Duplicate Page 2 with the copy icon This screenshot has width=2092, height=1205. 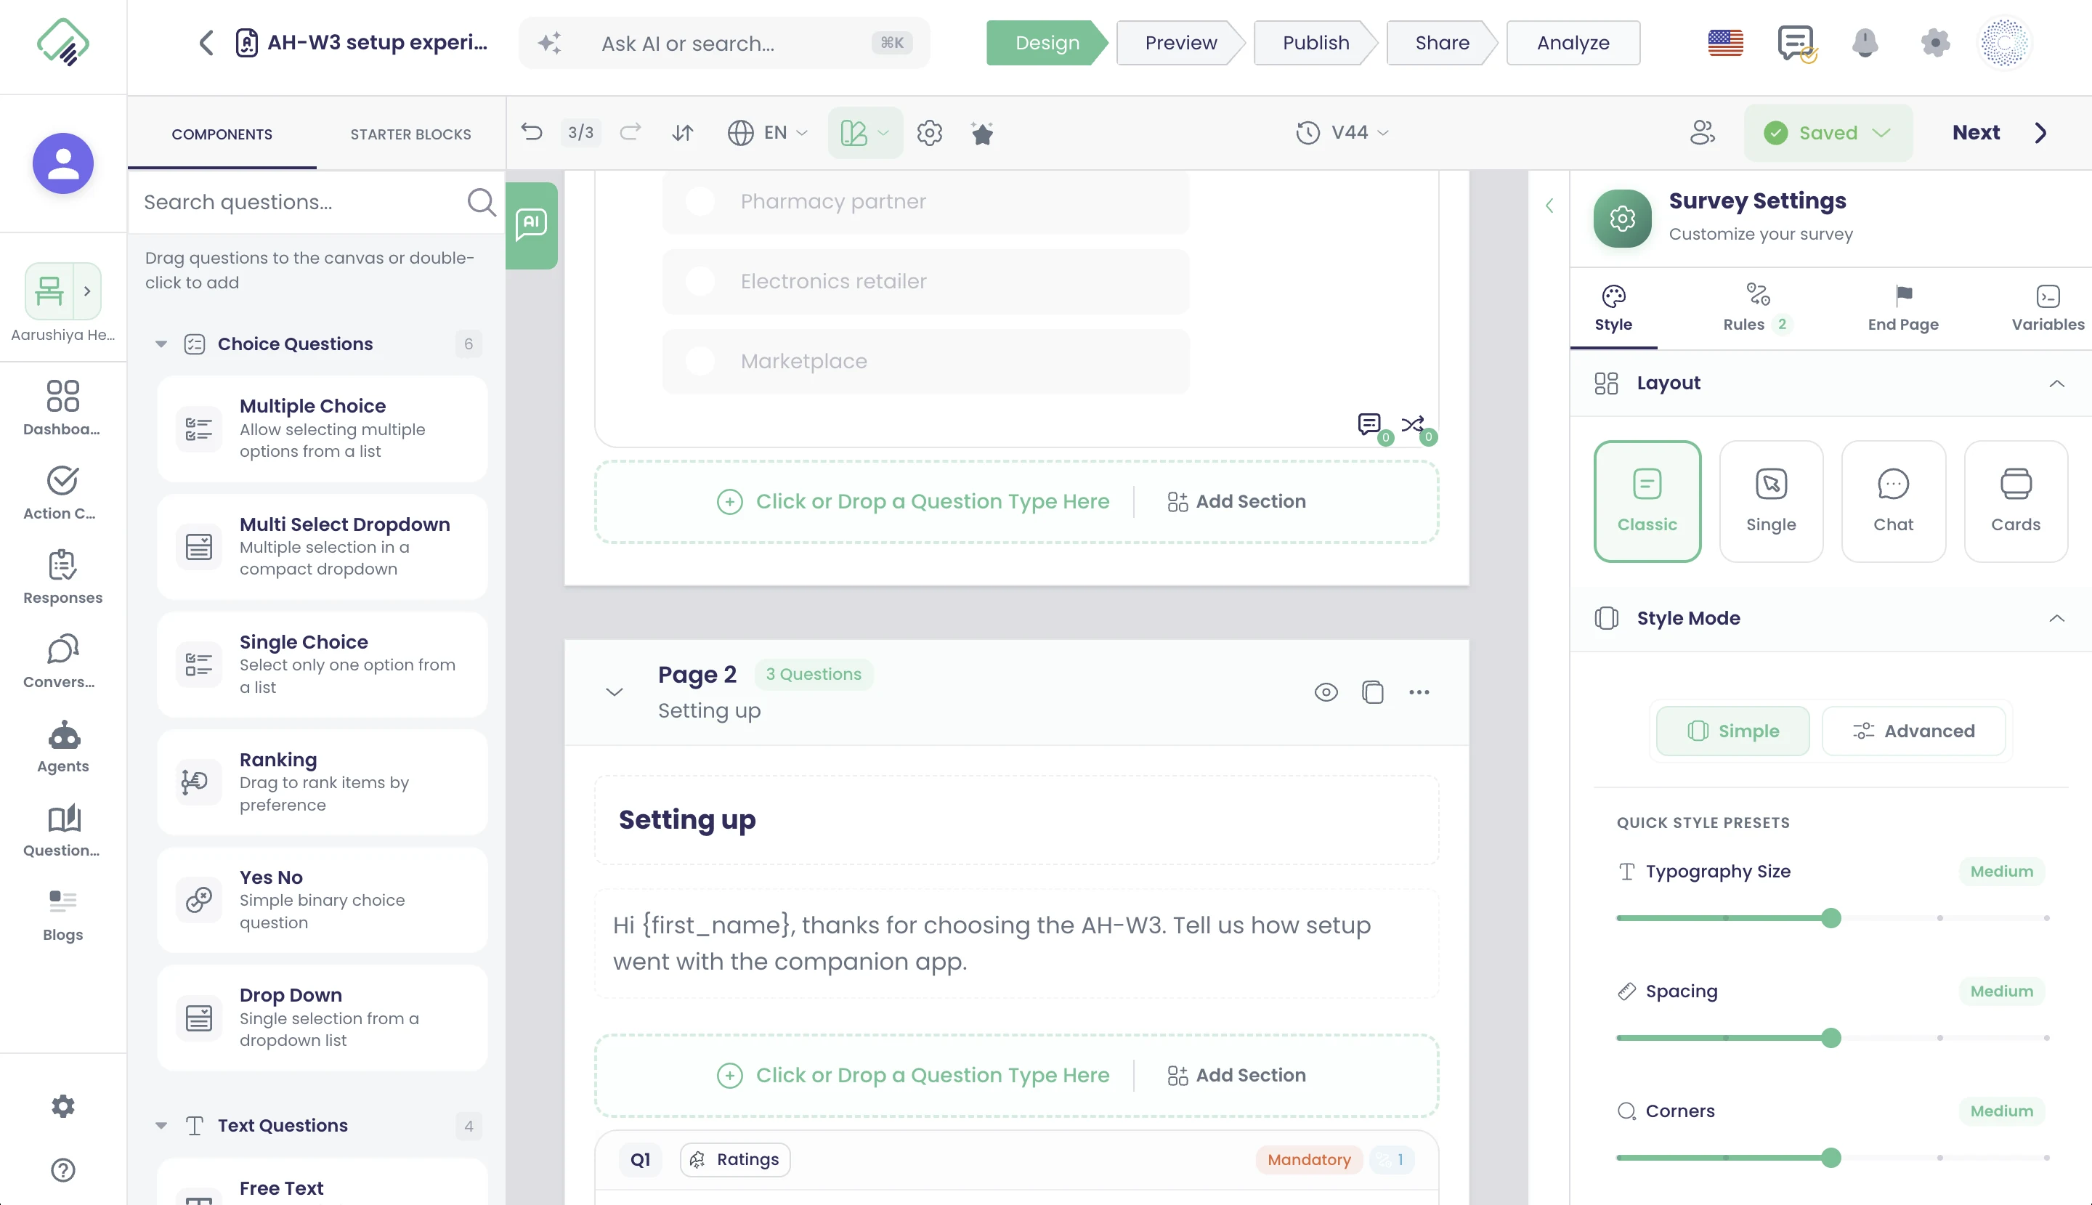click(x=1373, y=692)
